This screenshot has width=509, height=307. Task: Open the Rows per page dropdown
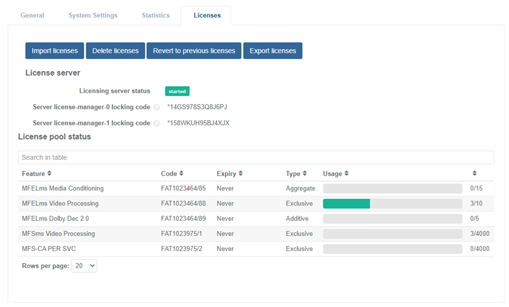click(84, 266)
